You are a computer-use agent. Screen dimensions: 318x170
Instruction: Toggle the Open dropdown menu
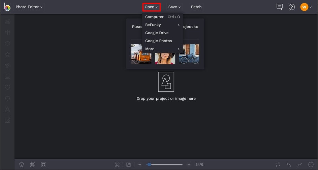[x=151, y=7]
